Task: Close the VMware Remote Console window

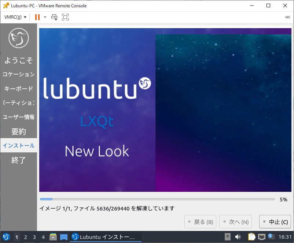Action: point(285,5)
